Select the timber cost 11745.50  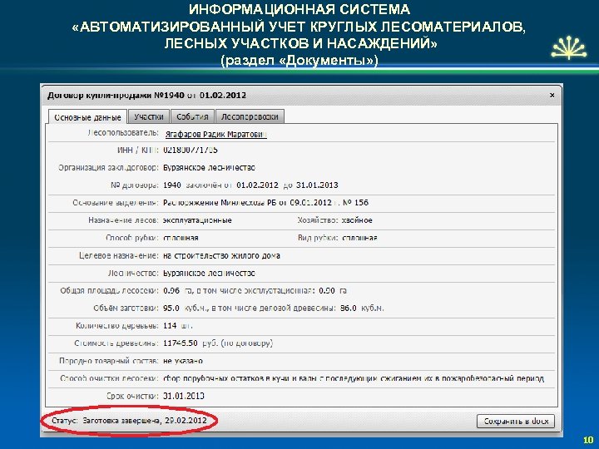click(x=181, y=343)
